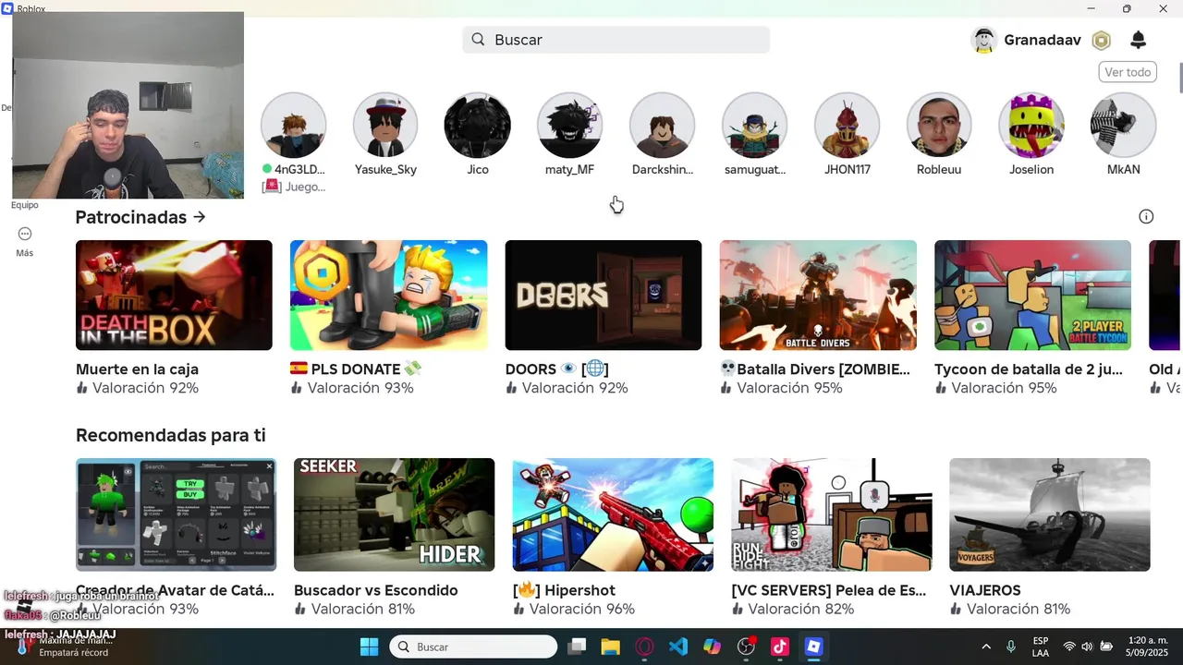Viewport: 1183px width, 665px height.
Task: Click the microphone tray icon
Action: [1011, 647]
